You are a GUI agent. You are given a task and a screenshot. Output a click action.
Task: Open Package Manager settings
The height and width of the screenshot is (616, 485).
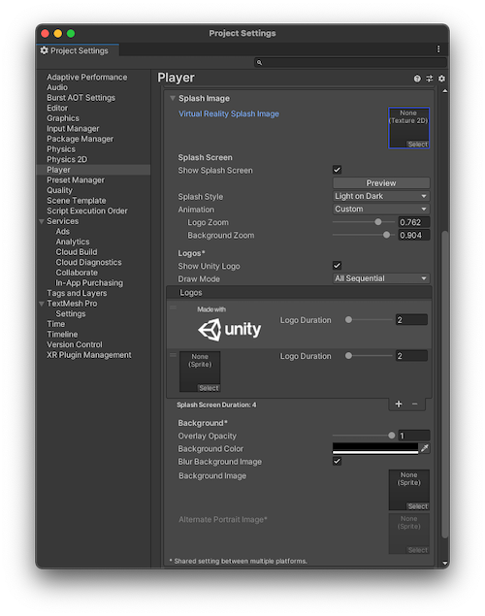pos(81,139)
